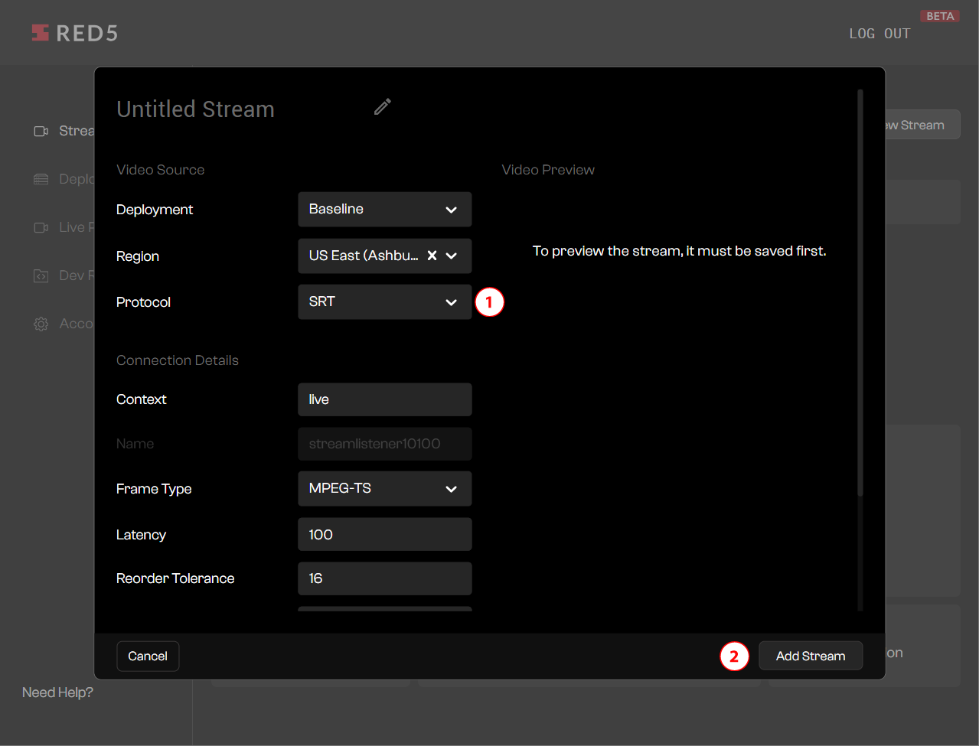The width and height of the screenshot is (979, 746).
Task: Expand the Region dropdown chevron
Action: (452, 256)
